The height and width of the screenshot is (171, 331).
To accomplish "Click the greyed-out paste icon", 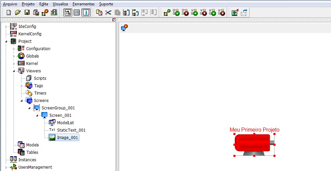I will 117,12.
